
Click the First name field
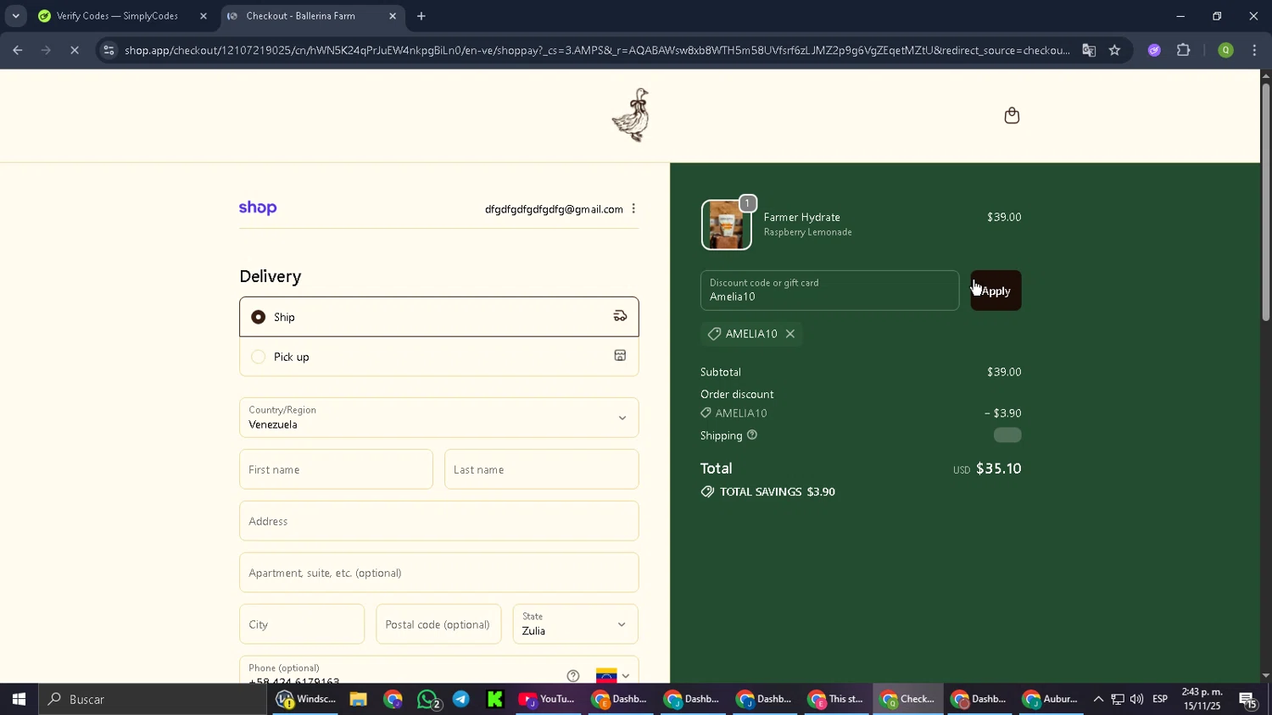point(336,469)
